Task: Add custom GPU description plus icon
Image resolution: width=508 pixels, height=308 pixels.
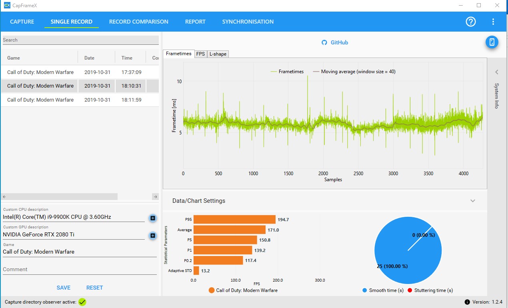Action: (152, 236)
